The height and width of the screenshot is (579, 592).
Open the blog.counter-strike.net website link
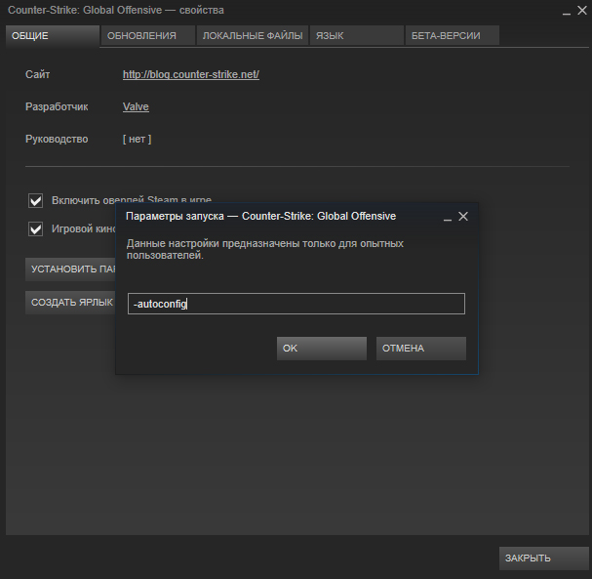[x=190, y=75]
